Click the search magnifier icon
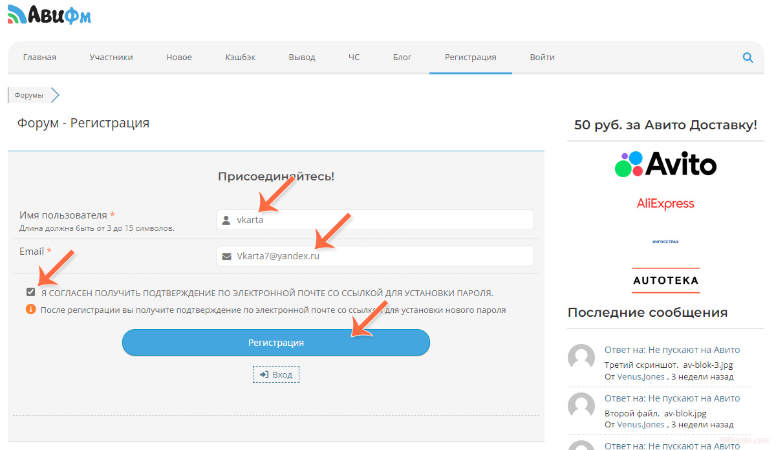The image size is (776, 450). click(x=748, y=58)
